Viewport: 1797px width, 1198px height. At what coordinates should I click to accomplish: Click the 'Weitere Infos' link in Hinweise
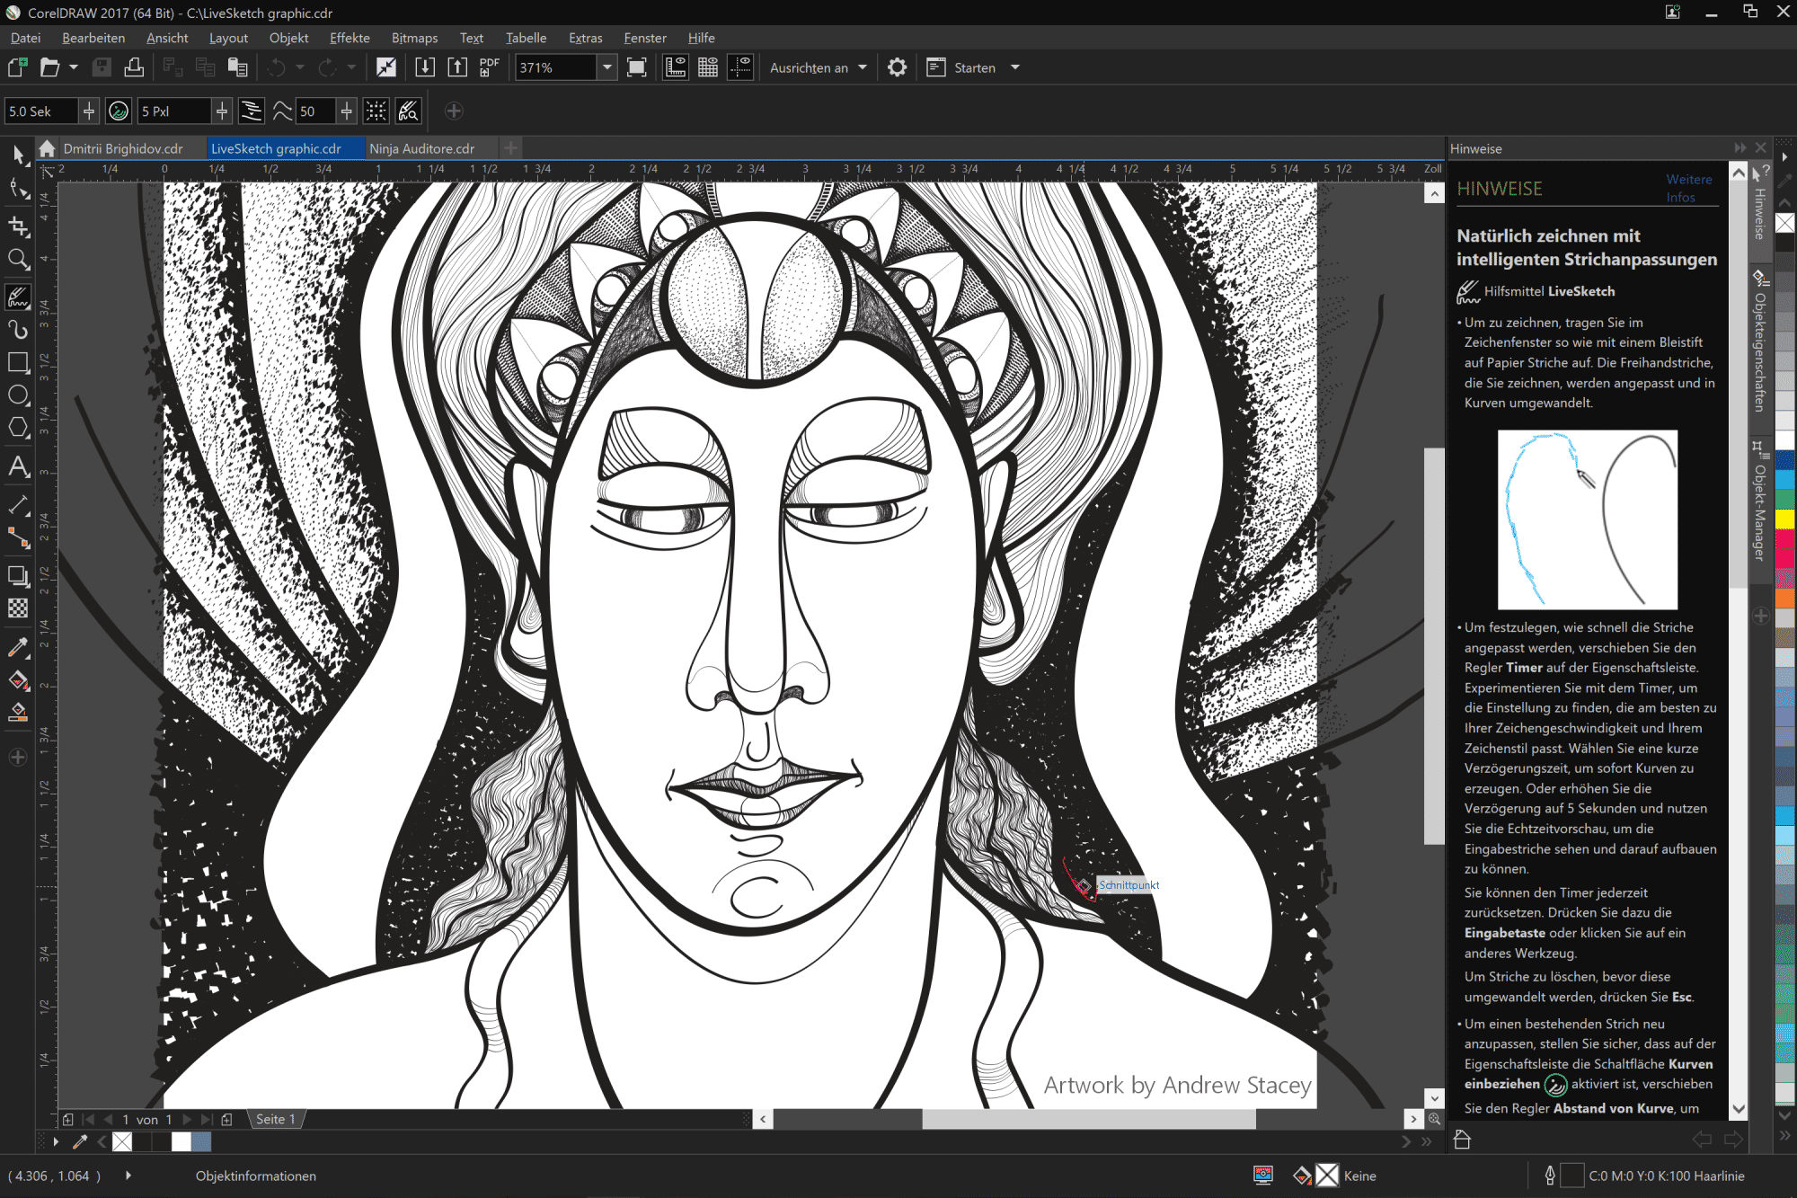pos(1688,188)
